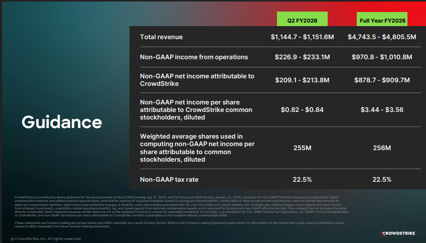The height and width of the screenshot is (243, 426).
Task: Select the full year per share value $3.44 - $3.56
Action: tap(382, 109)
